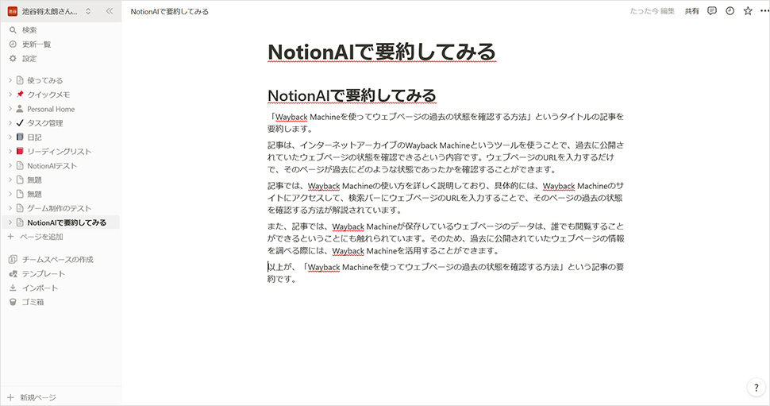770x406 pixels.
Task: Click the notebook icon of 日記
Action: pos(20,137)
